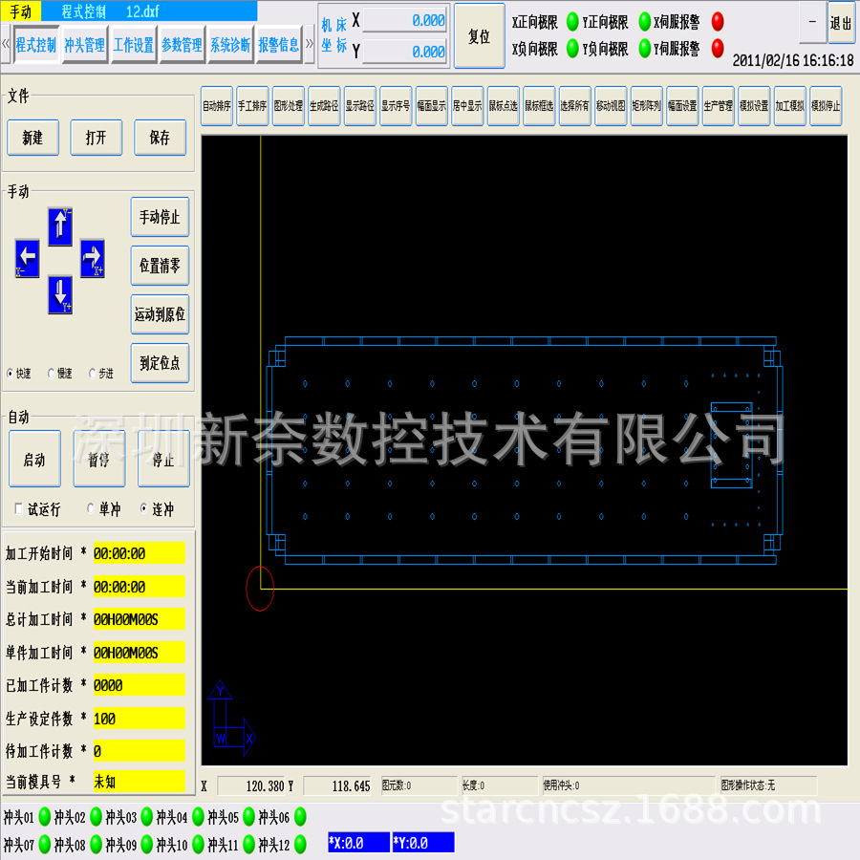Jog the machine with the Y- up arrow

60,226
